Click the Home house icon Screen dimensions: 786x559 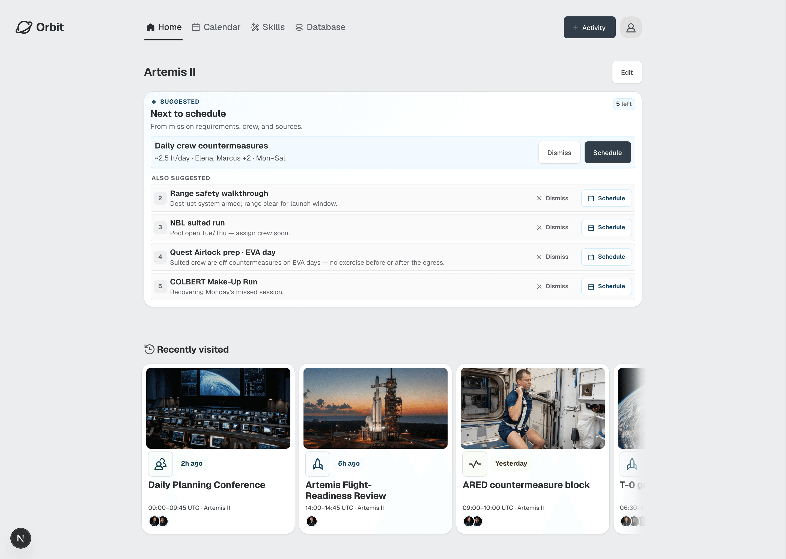click(150, 27)
